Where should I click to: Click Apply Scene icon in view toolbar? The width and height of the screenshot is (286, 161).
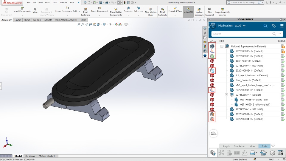click(x=120, y=24)
